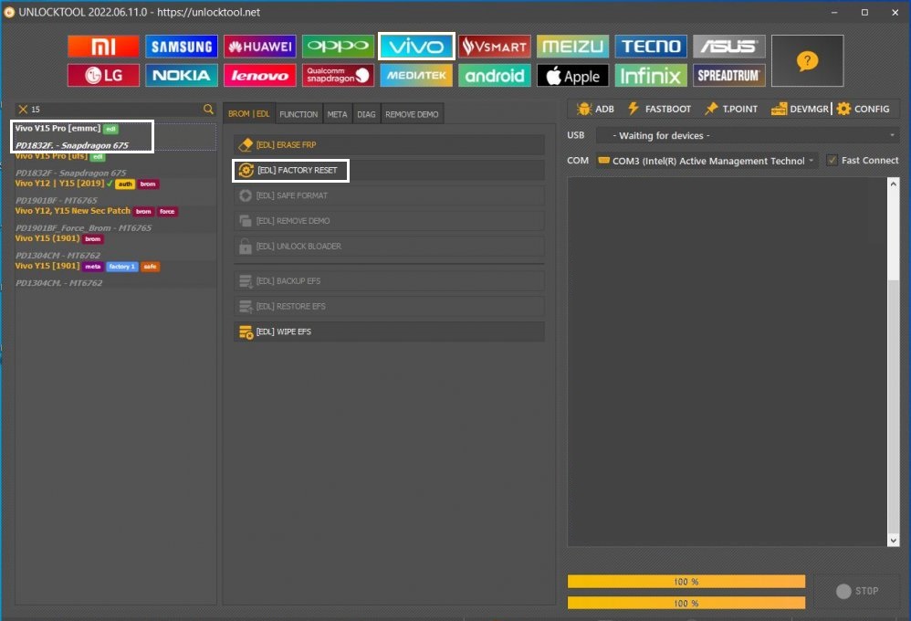
Task: Select the Apple brand logo
Action: click(572, 75)
